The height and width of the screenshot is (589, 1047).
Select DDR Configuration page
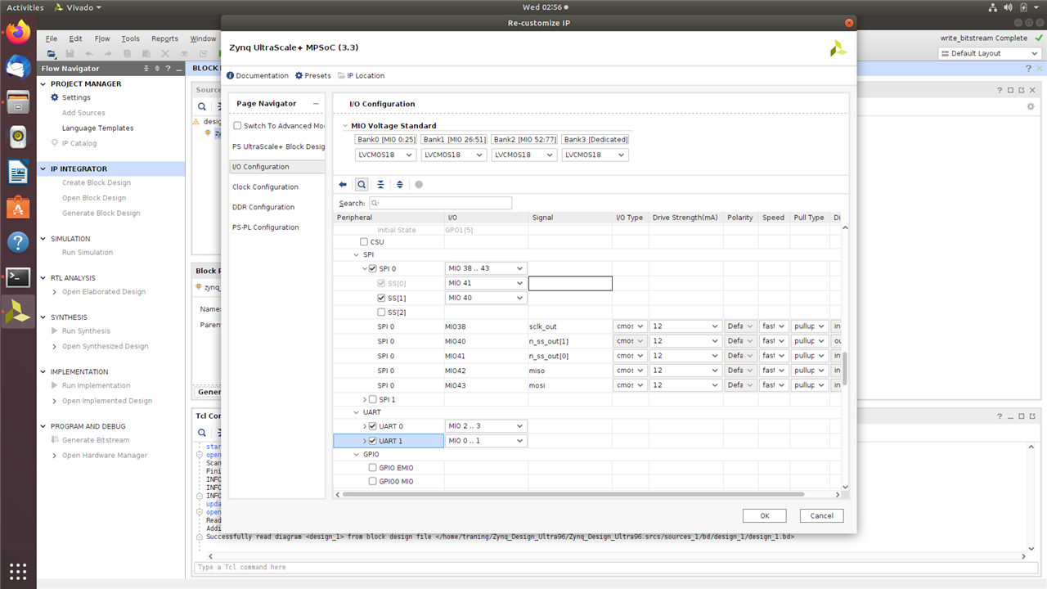pos(263,207)
